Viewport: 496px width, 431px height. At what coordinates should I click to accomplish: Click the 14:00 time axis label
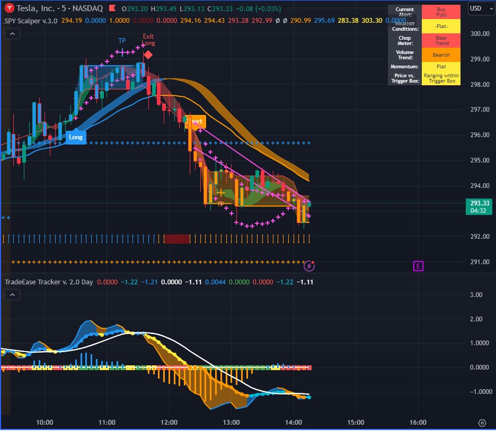pos(294,423)
